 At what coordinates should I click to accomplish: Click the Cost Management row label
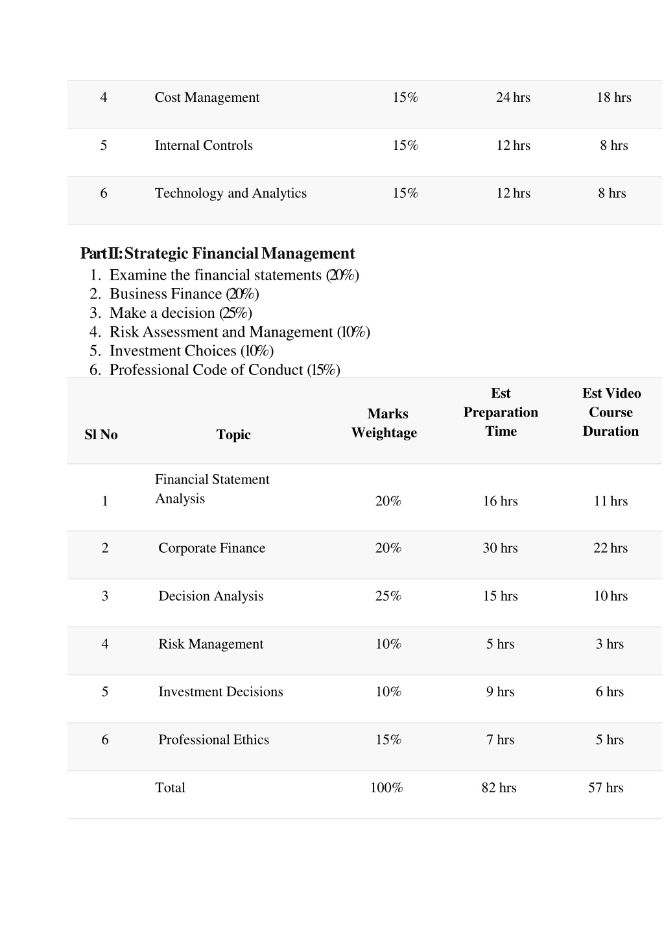tap(207, 97)
